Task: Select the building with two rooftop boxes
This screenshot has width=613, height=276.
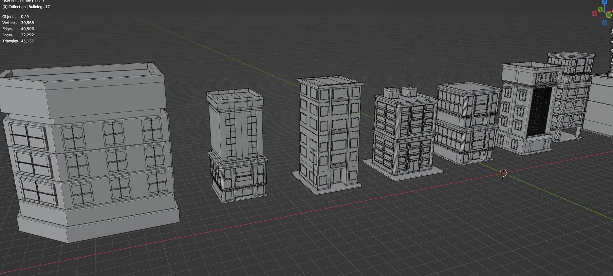Action: click(404, 134)
